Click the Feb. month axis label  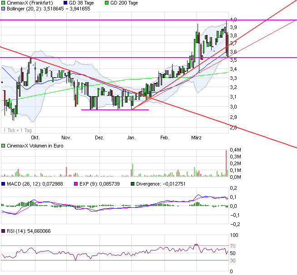coord(164,137)
